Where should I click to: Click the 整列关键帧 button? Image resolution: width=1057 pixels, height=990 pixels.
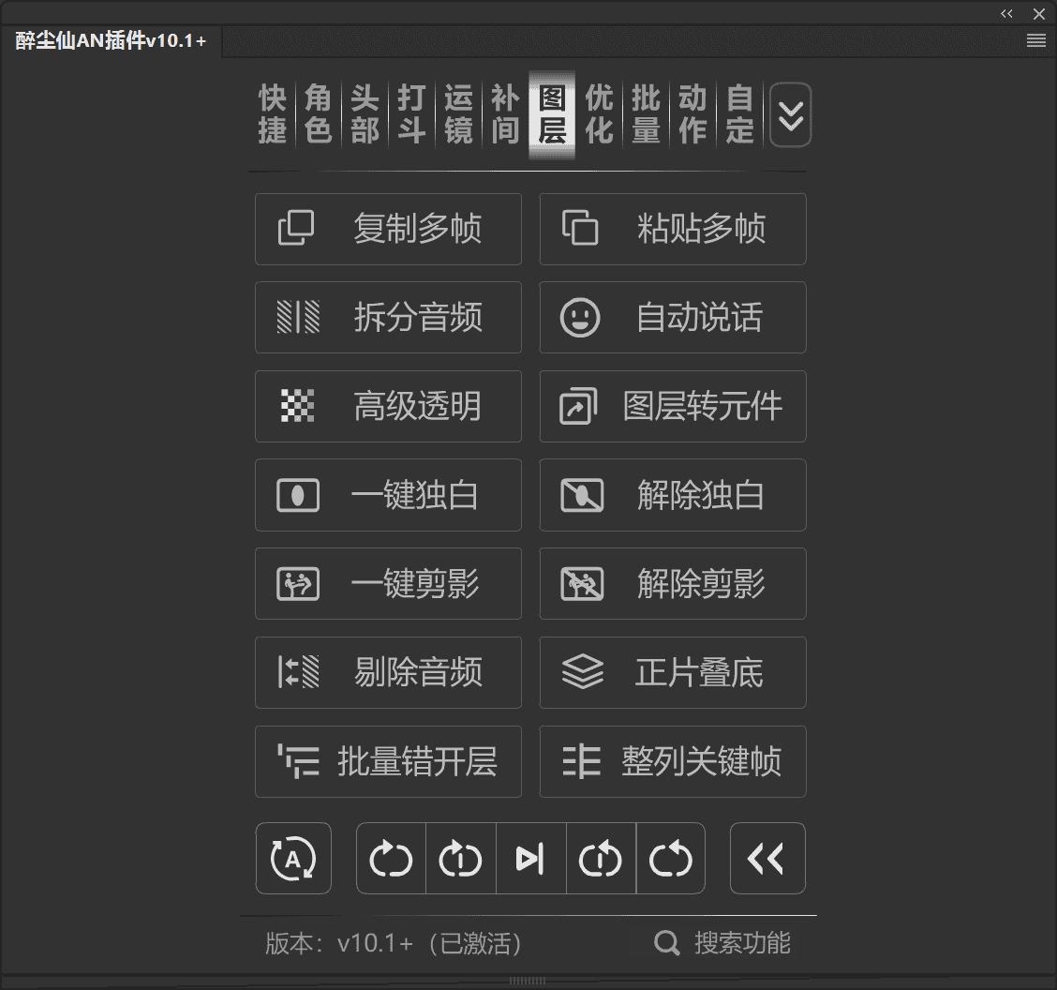click(x=673, y=761)
